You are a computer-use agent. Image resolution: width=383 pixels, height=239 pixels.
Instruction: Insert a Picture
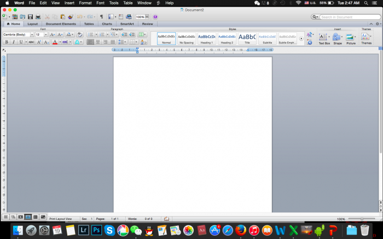(351, 39)
